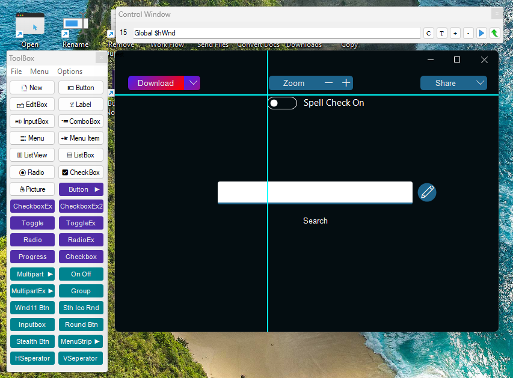This screenshot has height=378, width=513.
Task: Click the Group tool
Action: (x=81, y=291)
